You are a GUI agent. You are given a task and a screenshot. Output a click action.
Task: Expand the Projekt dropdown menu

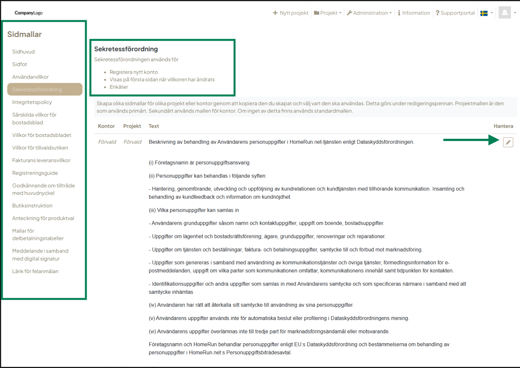click(328, 13)
